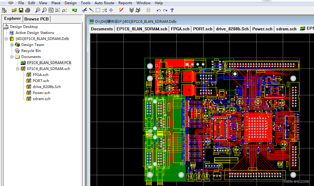Click the Redo arrow icon
The height and width of the screenshot is (186, 314).
click(x=165, y=10)
